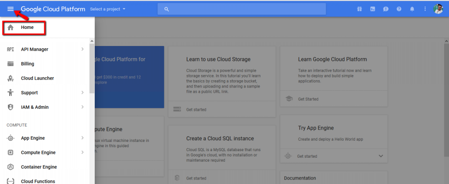Expand the Support submenu chevron
The image size is (449, 184).
pos(82,92)
